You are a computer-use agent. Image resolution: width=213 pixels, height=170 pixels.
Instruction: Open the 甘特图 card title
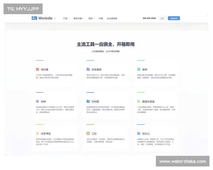[95, 102]
